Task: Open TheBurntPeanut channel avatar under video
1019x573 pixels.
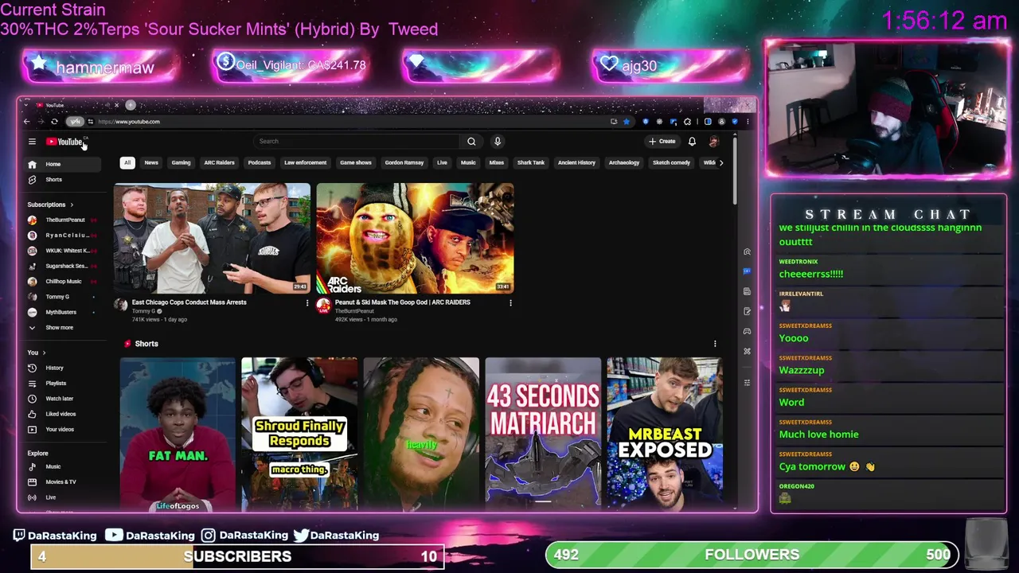Action: coord(323,305)
